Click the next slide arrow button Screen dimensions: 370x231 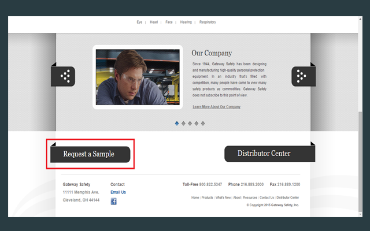pyautogui.click(x=303, y=76)
